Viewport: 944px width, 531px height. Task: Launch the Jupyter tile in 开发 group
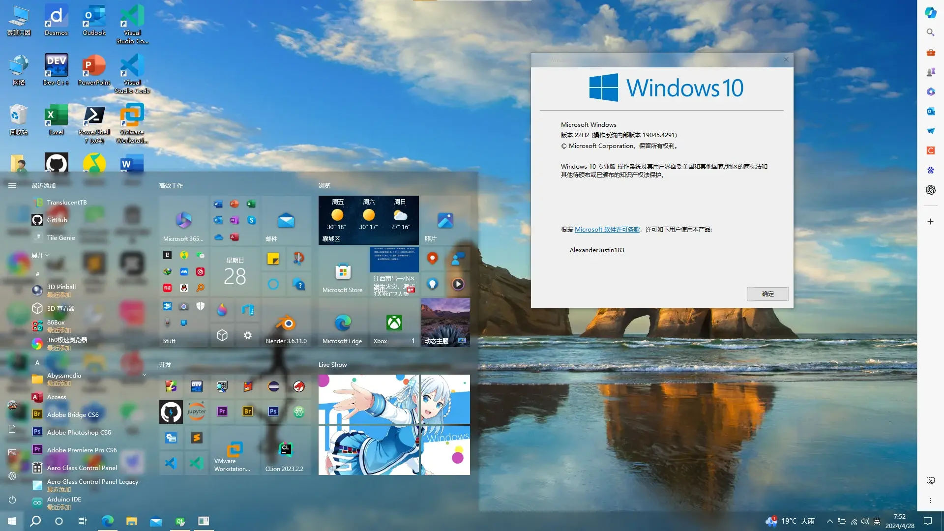(x=196, y=412)
